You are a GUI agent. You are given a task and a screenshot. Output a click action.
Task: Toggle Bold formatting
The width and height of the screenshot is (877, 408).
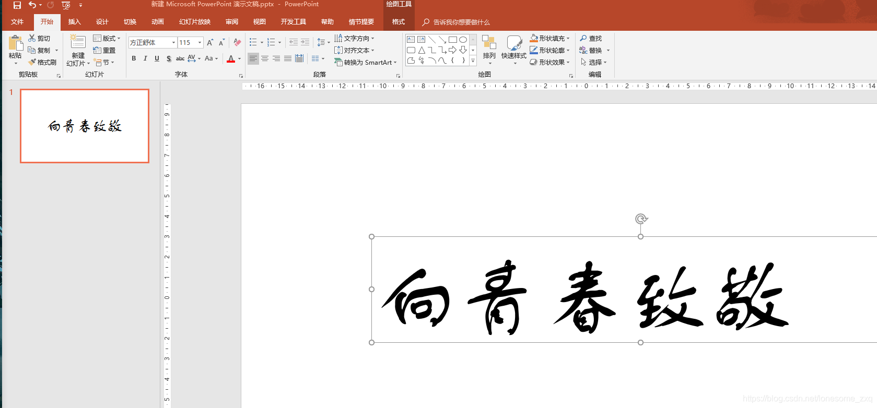tap(134, 58)
